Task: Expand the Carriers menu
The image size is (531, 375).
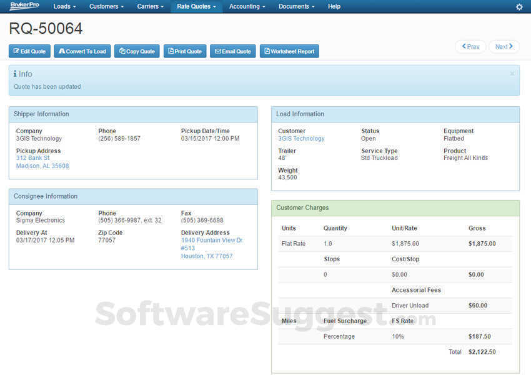Action: tap(150, 6)
